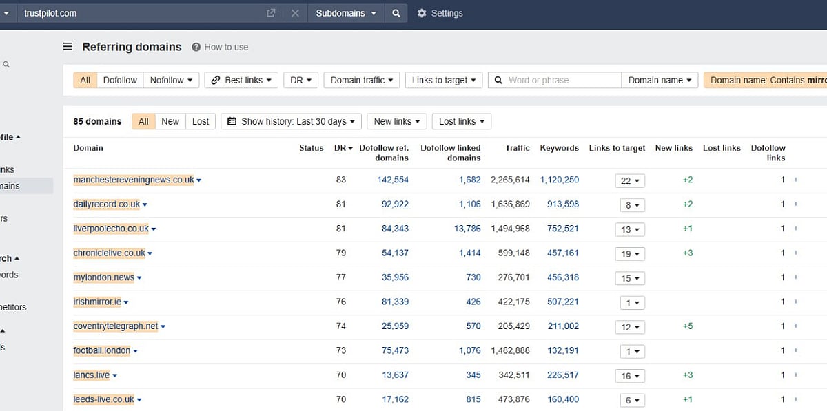Expand 22 links to target for manchestereveningnews
The width and height of the screenshot is (827, 411).
[x=630, y=180]
